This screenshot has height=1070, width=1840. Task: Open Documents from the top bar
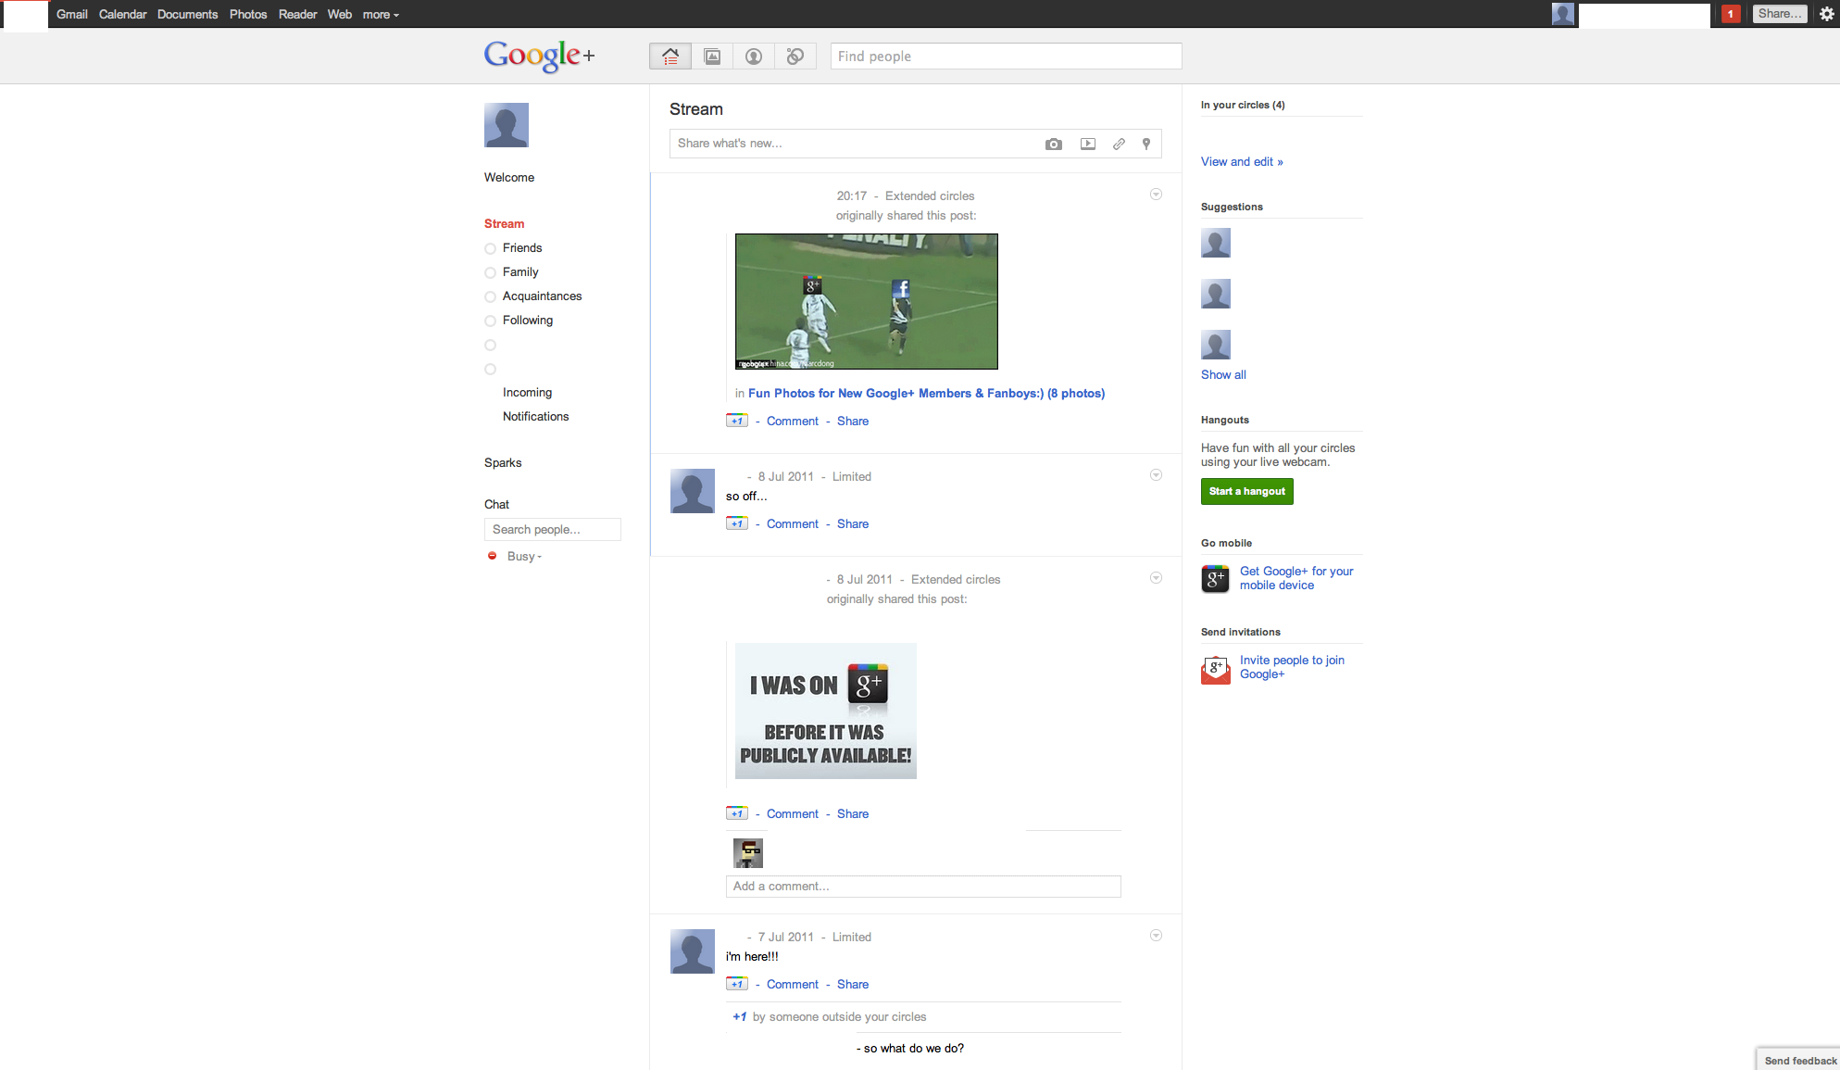188,14
